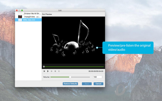Select the _Children We All Sh... file
The height and width of the screenshot is (101, 162).
click(x=28, y=14)
